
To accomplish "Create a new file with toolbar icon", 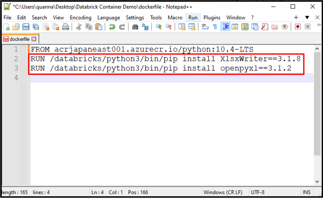I will (6, 27).
